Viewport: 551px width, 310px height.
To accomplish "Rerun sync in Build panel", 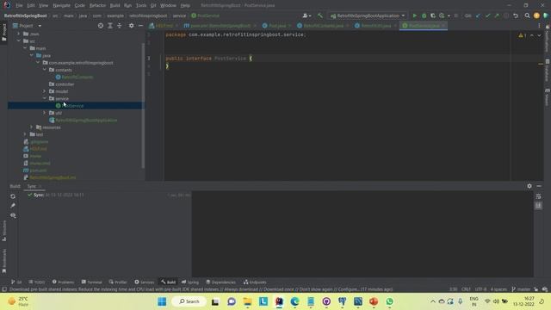I will pos(13,196).
